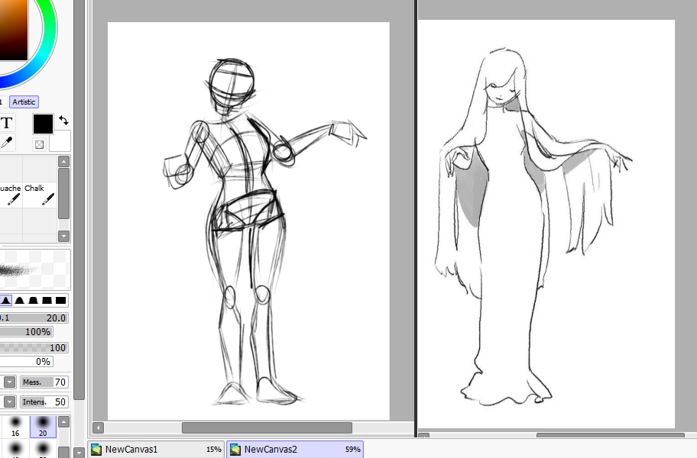Choose the second rounded brush edge shape
The width and height of the screenshot is (697, 458).
point(34,301)
